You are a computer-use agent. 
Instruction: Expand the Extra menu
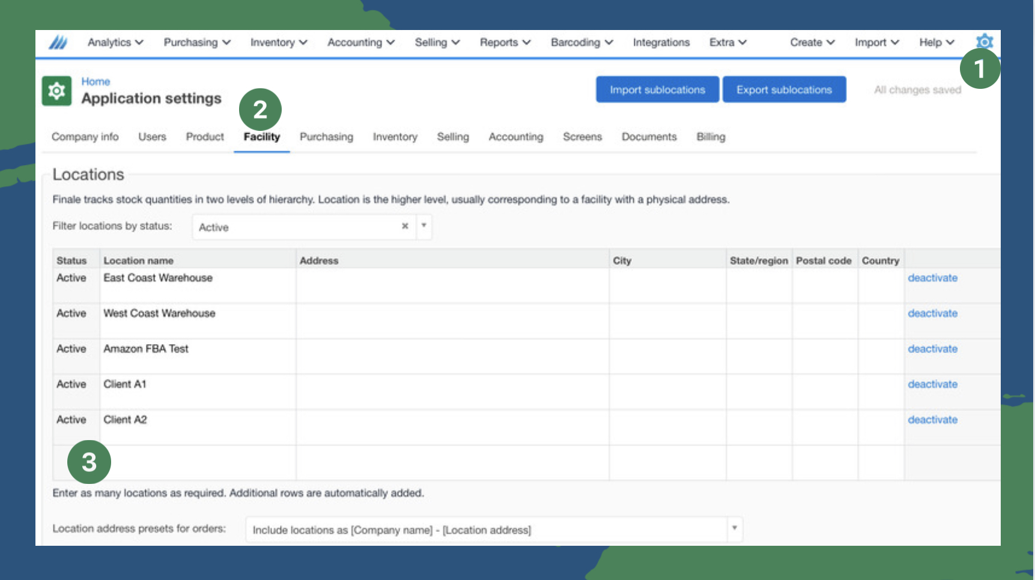(728, 43)
